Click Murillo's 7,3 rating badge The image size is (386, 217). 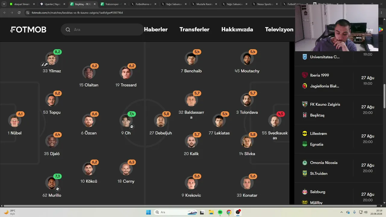click(58, 176)
